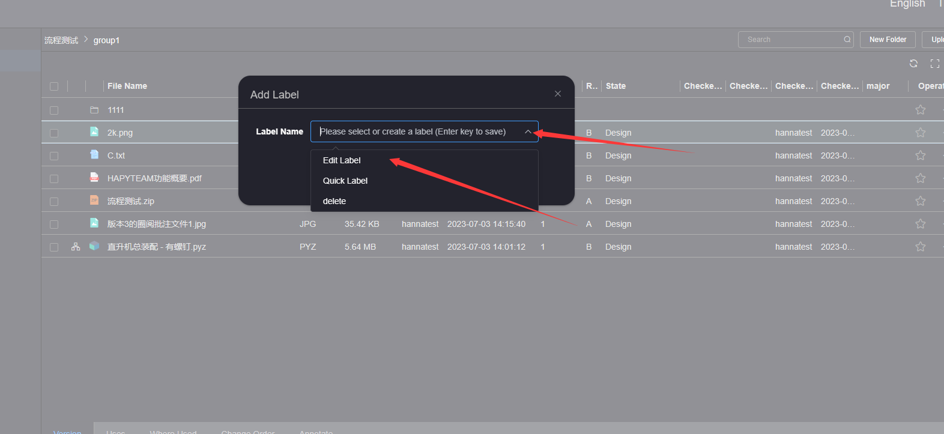Click the PDF icon for HAPYTEAM功能概要.pdf

click(x=94, y=177)
